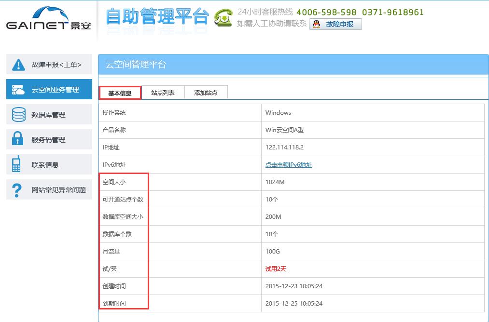Click the GAINET 景安 logo

click(x=48, y=19)
